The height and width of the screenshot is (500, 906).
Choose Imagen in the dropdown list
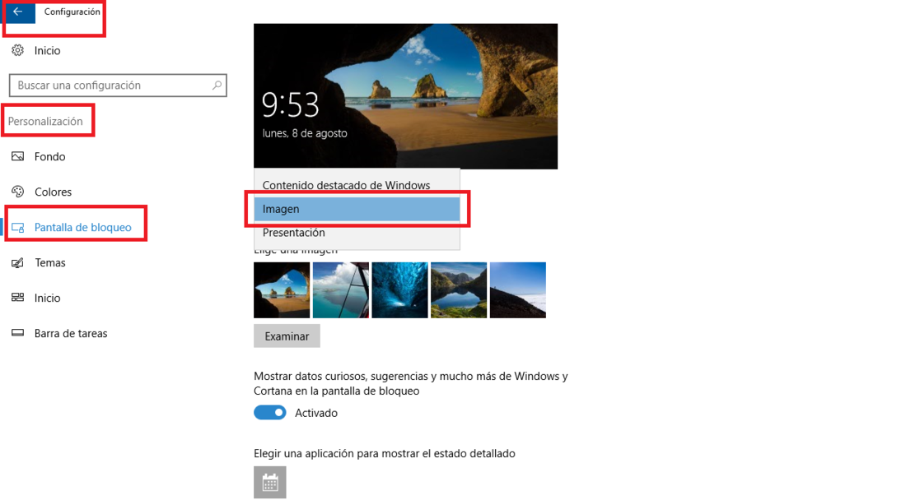point(357,209)
